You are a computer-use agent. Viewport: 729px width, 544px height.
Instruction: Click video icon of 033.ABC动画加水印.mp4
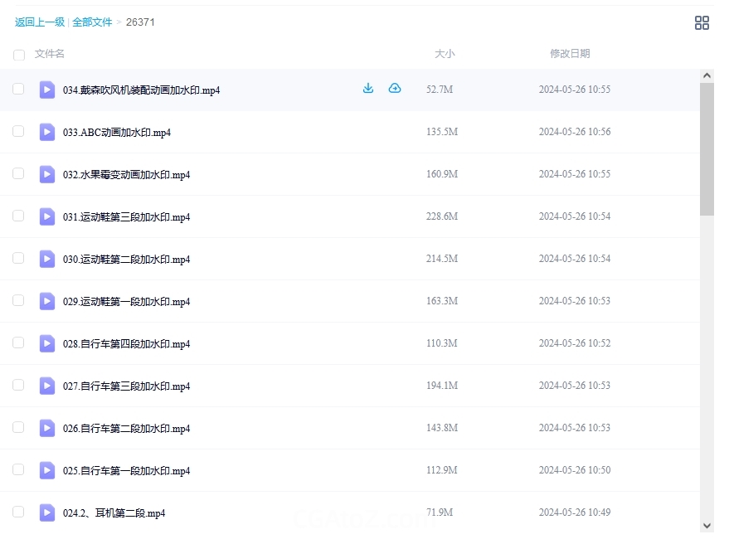47,132
